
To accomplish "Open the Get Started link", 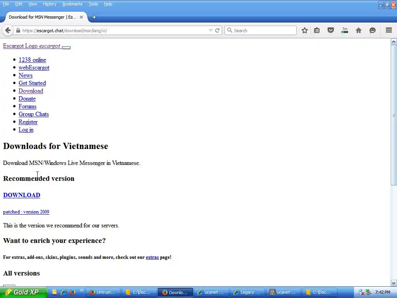I will (32, 83).
